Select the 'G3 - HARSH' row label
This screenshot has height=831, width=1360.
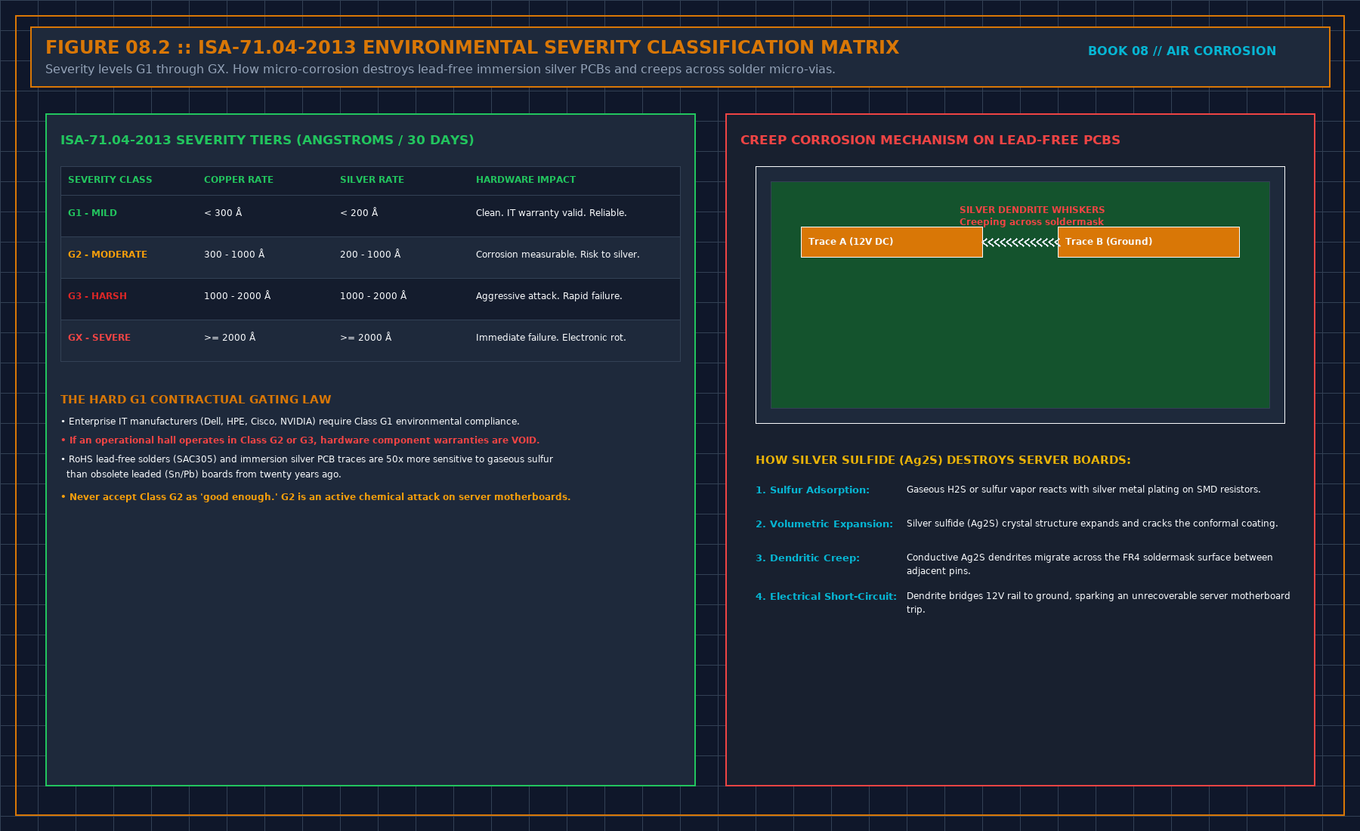click(x=97, y=296)
